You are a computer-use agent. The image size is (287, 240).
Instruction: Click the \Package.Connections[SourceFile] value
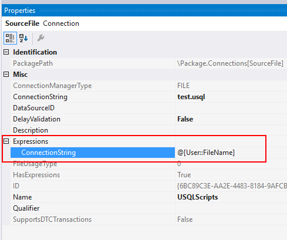pyautogui.click(x=230, y=63)
